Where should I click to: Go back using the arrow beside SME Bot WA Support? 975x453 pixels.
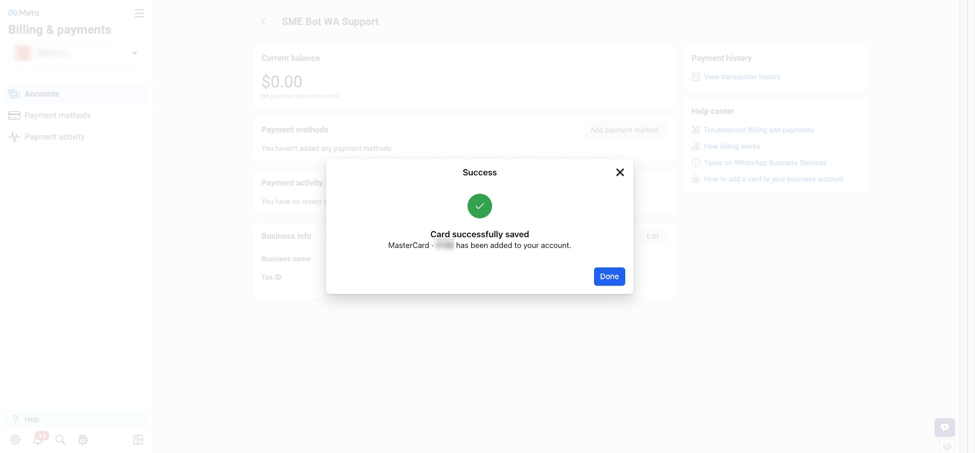263,21
